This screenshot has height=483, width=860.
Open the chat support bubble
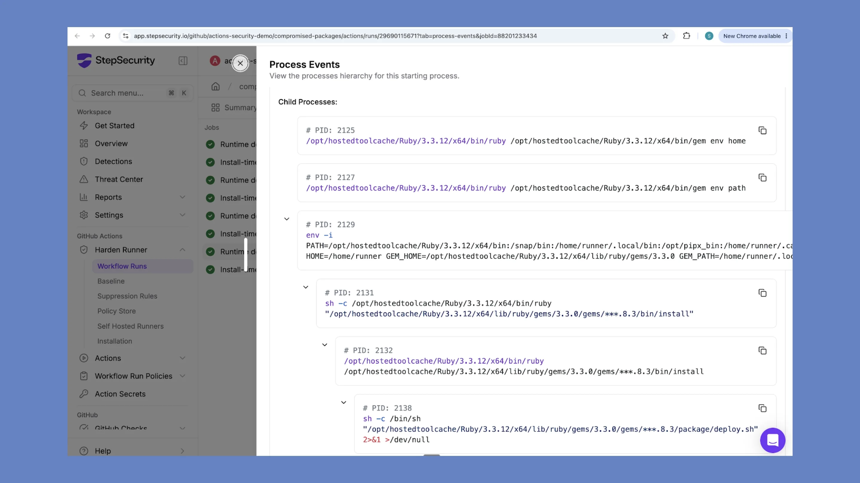(773, 440)
